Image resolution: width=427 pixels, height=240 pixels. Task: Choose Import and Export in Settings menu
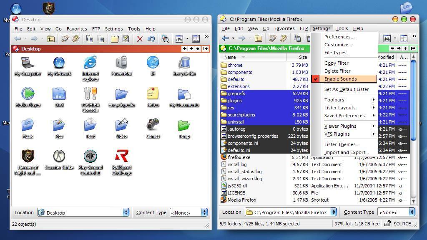[x=347, y=152]
